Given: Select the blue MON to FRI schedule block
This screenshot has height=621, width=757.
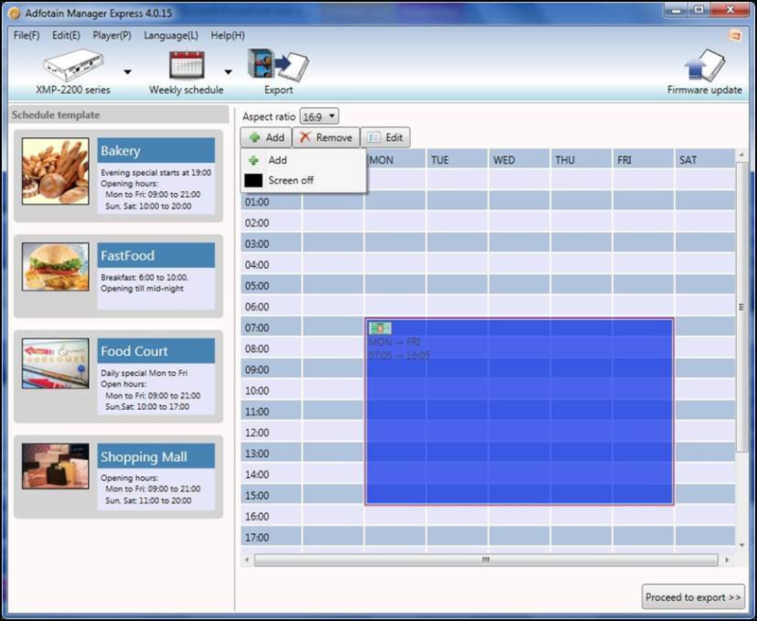Looking at the screenshot, I should [x=519, y=412].
